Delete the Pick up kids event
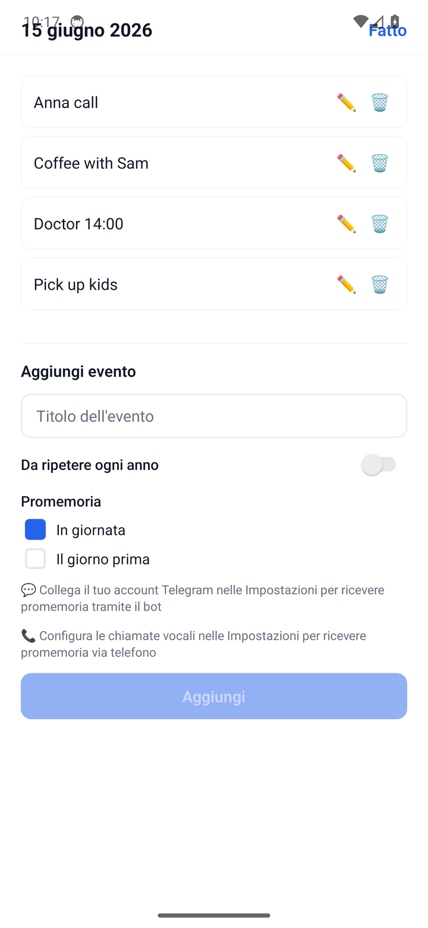 380,284
